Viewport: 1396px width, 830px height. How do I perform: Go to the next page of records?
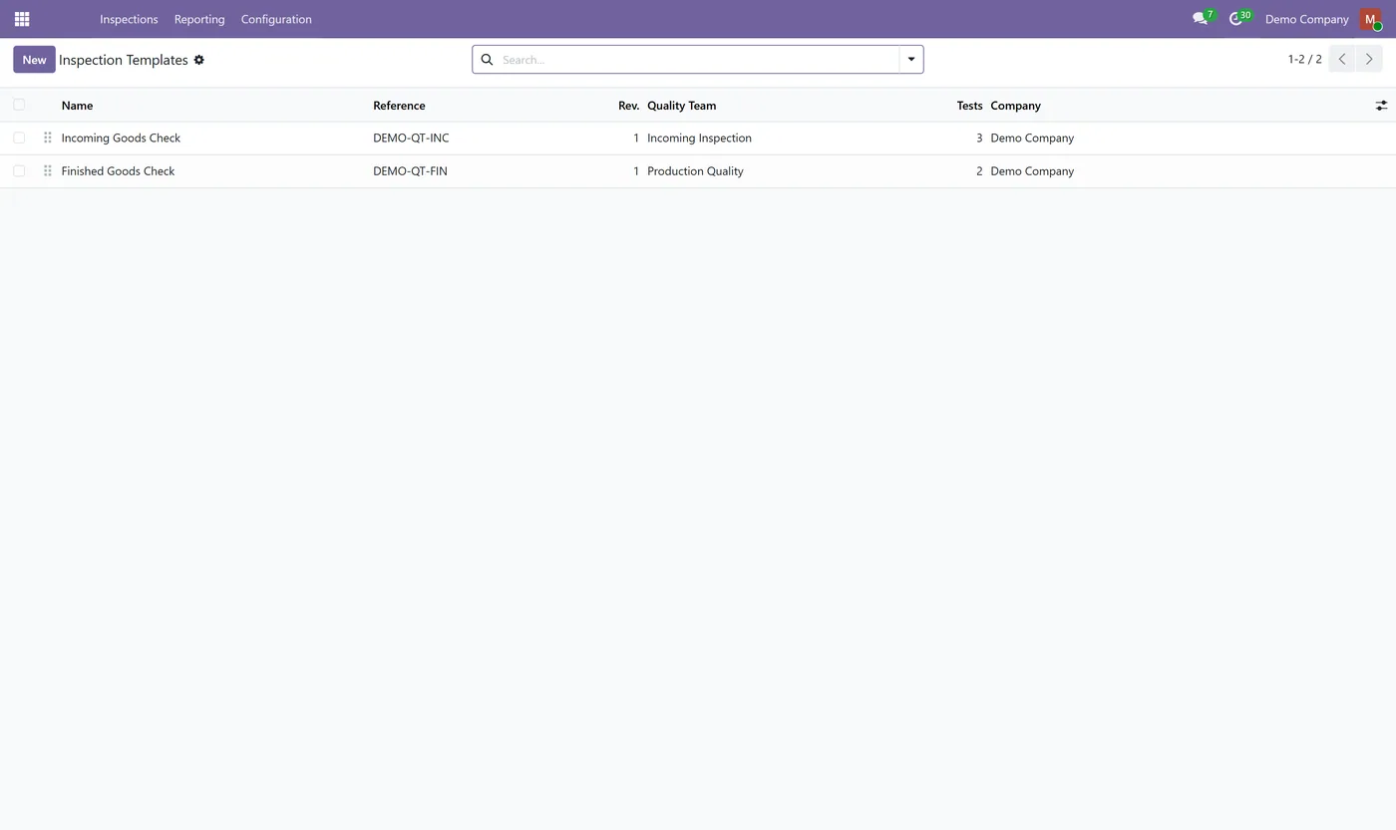1369,60
